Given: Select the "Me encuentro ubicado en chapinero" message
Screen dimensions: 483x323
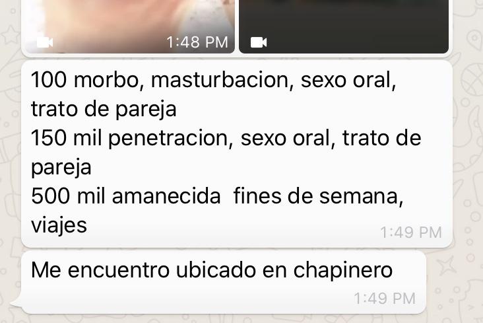Looking at the screenshot, I should click(x=224, y=282).
